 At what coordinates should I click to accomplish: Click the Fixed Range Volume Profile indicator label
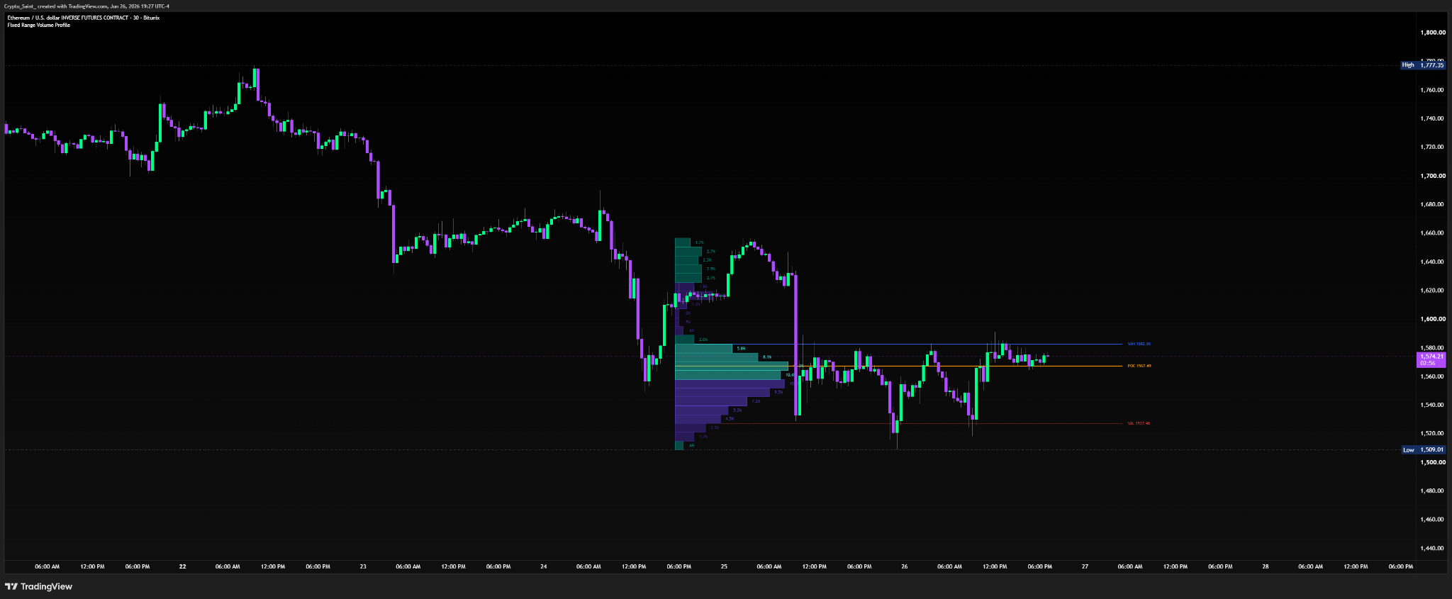click(x=39, y=25)
